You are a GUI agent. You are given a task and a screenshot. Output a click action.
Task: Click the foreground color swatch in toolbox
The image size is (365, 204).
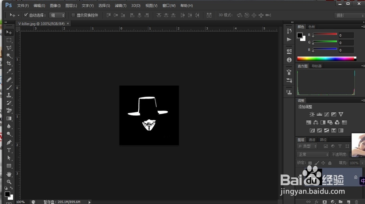click(7, 194)
